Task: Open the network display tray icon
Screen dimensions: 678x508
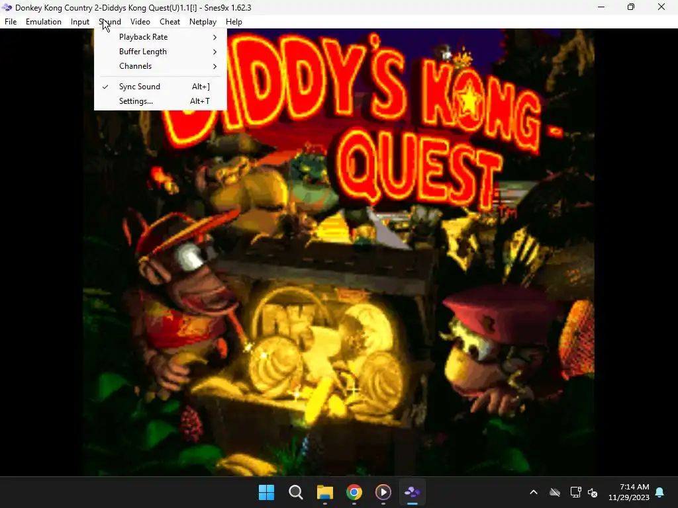Action: (575, 492)
